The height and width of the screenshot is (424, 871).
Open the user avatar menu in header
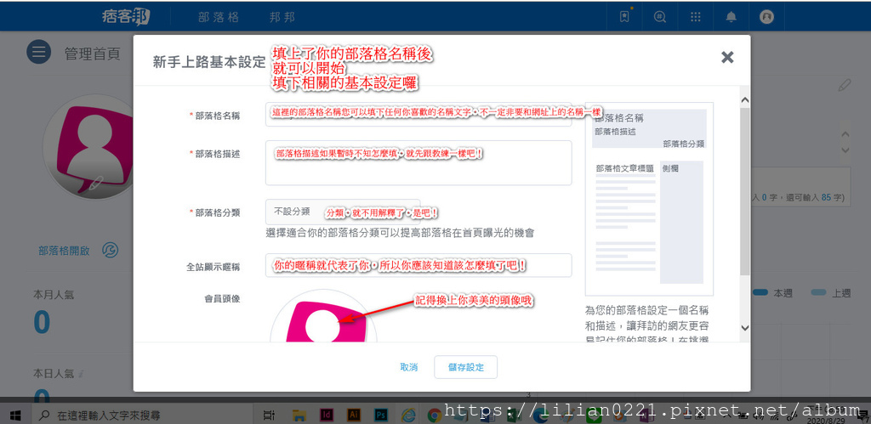coord(766,17)
